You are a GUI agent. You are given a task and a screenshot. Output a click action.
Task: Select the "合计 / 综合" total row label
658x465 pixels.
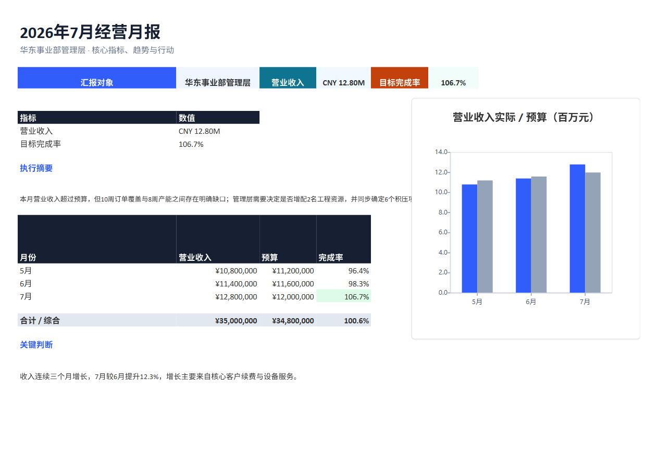coord(97,320)
